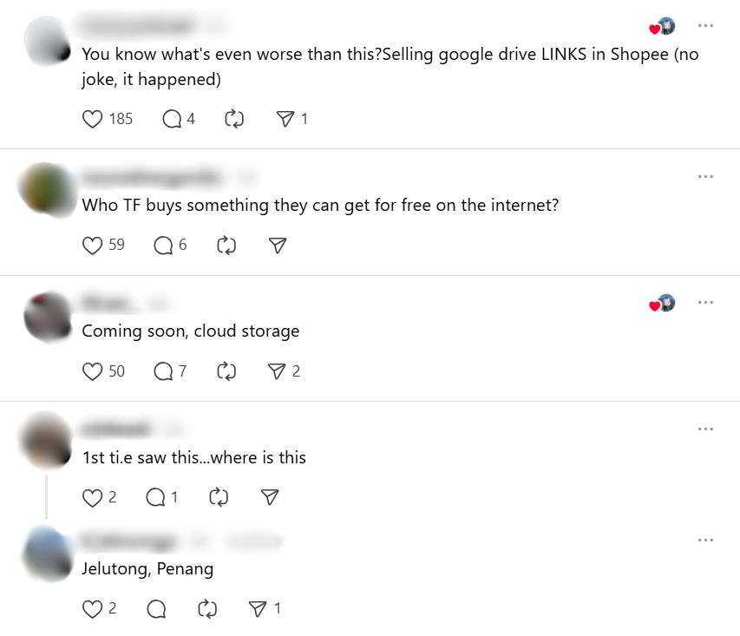Open menu for 'where is this' comment
This screenshot has width=740, height=636.
tap(705, 429)
